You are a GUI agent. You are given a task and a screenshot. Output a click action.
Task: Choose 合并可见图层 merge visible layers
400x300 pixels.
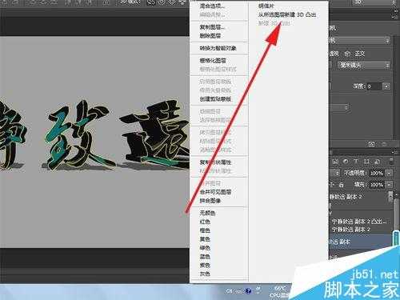point(215,192)
